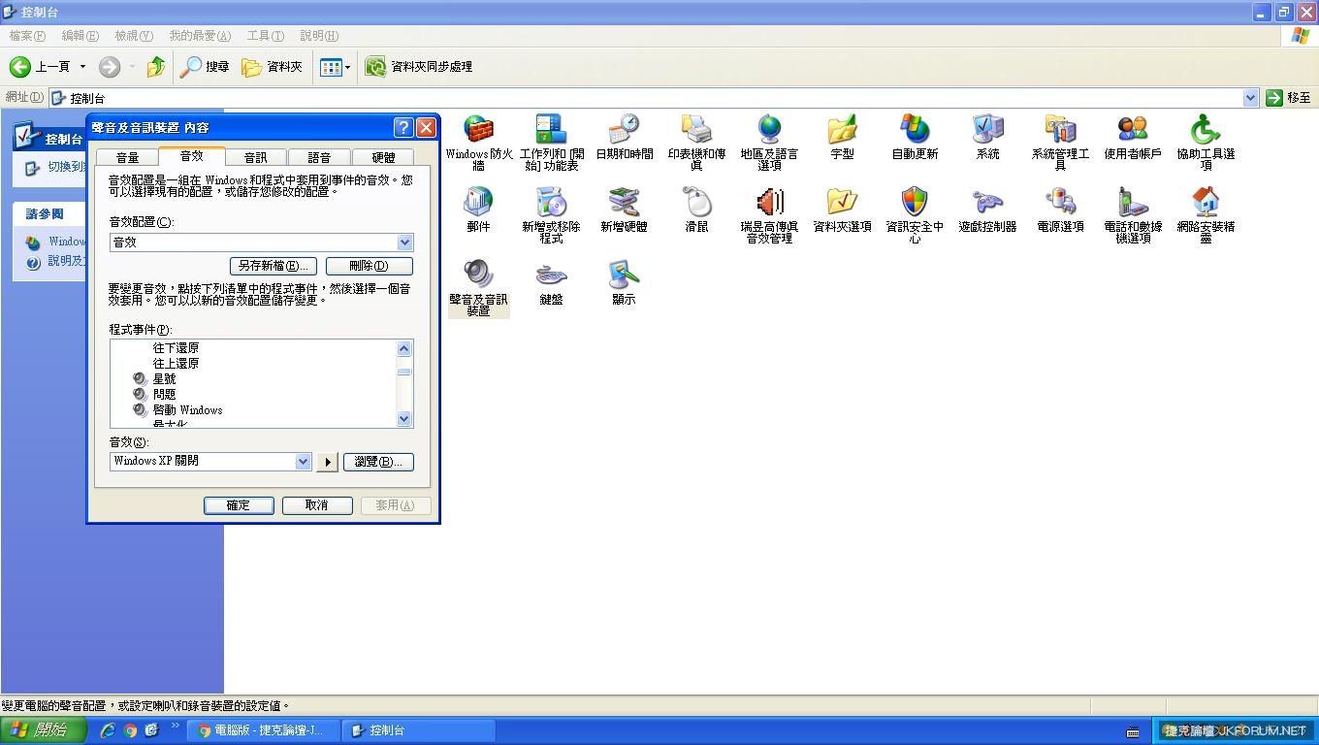This screenshot has height=745, width=1319.
Task: Open the 使用者帳戶 user accounts icon
Action: point(1133,131)
